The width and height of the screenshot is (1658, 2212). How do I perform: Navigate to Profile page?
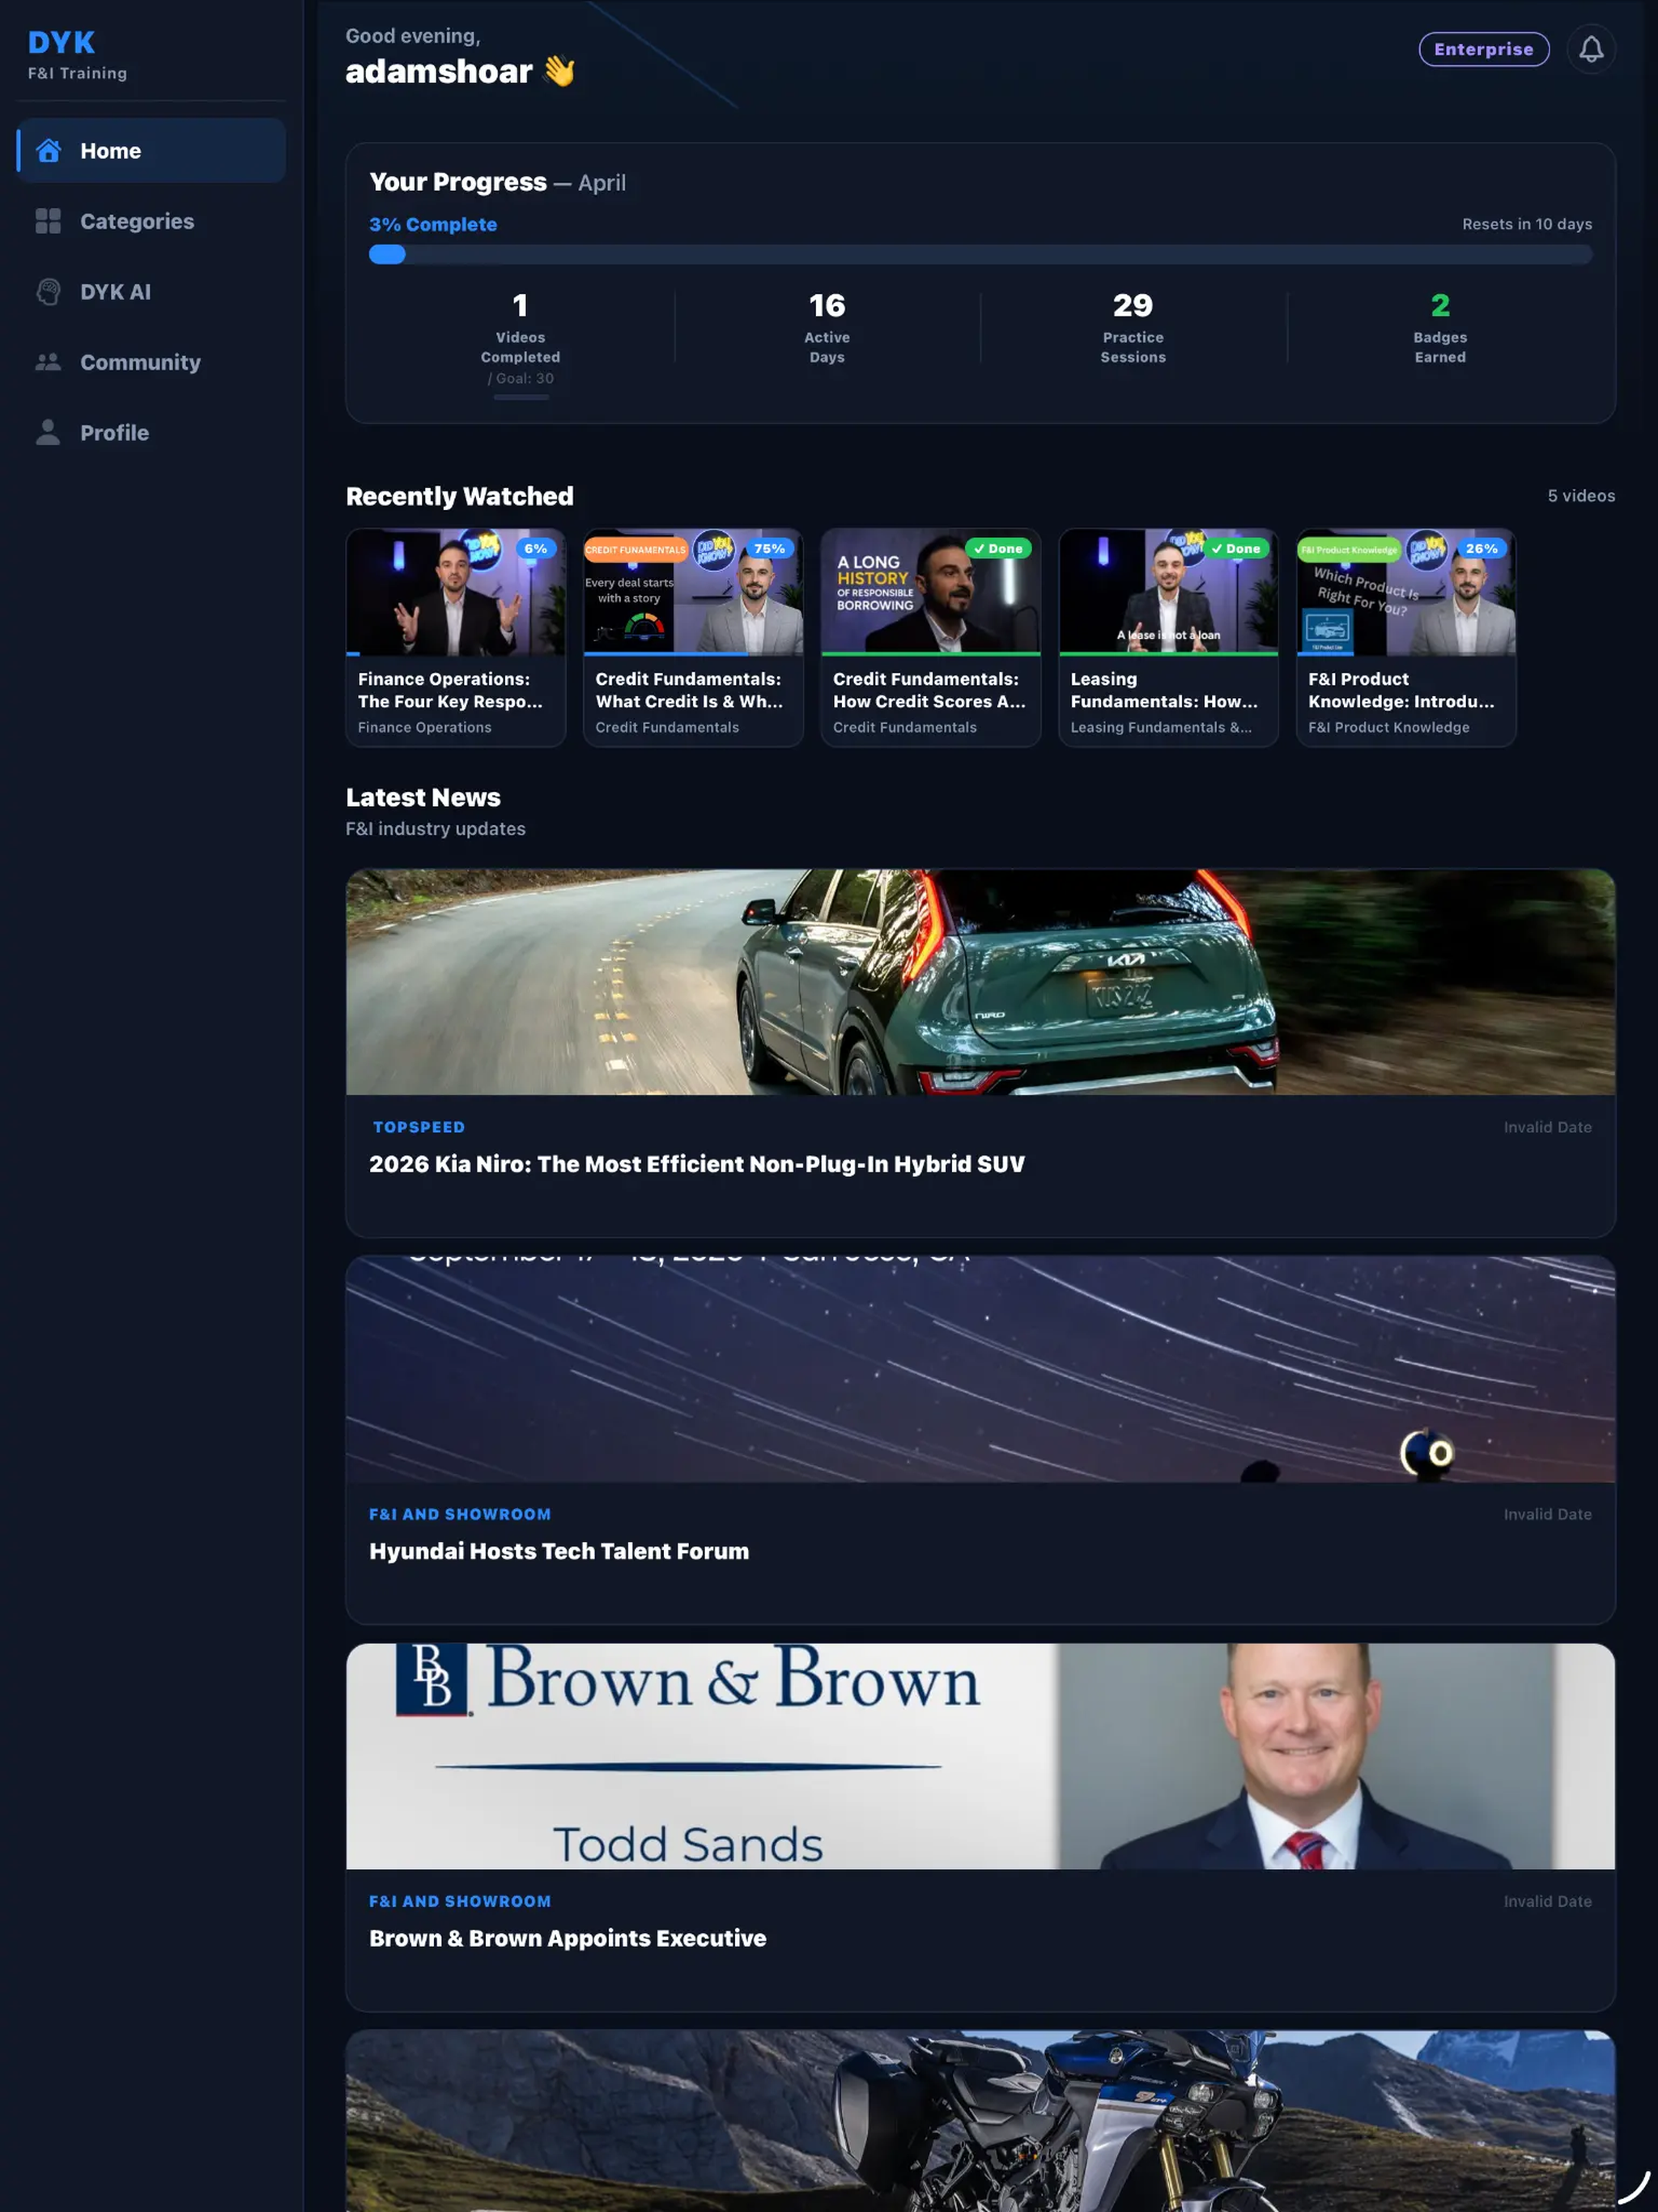pos(151,432)
